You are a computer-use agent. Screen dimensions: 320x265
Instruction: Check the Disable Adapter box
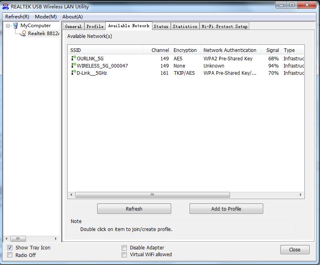(124, 248)
